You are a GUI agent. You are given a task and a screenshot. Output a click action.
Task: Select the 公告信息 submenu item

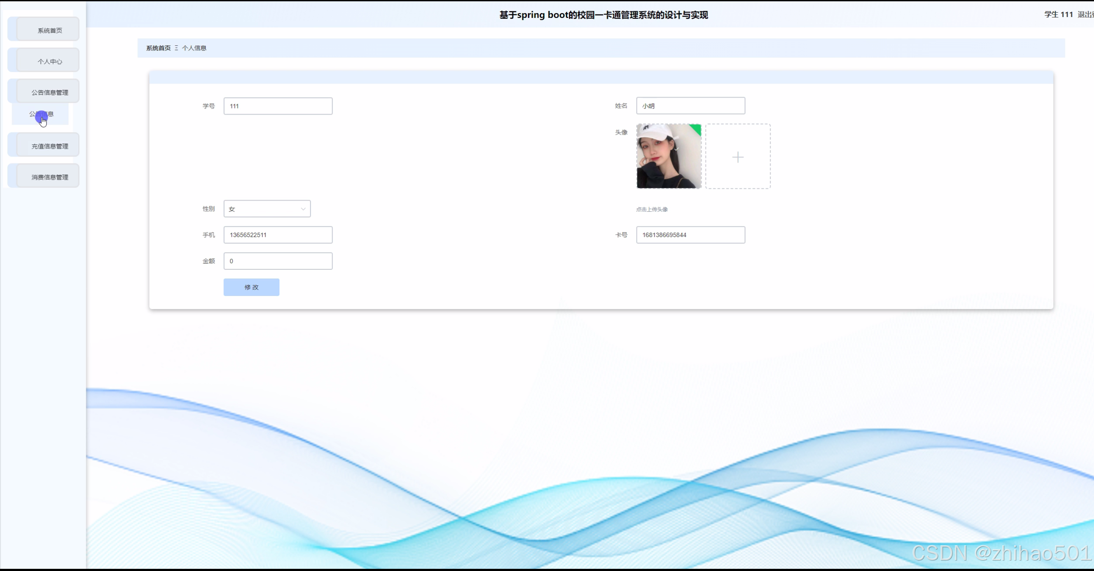coord(41,114)
